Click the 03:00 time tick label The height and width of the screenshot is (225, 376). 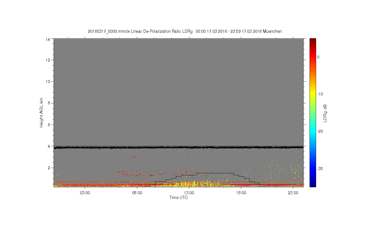point(85,193)
